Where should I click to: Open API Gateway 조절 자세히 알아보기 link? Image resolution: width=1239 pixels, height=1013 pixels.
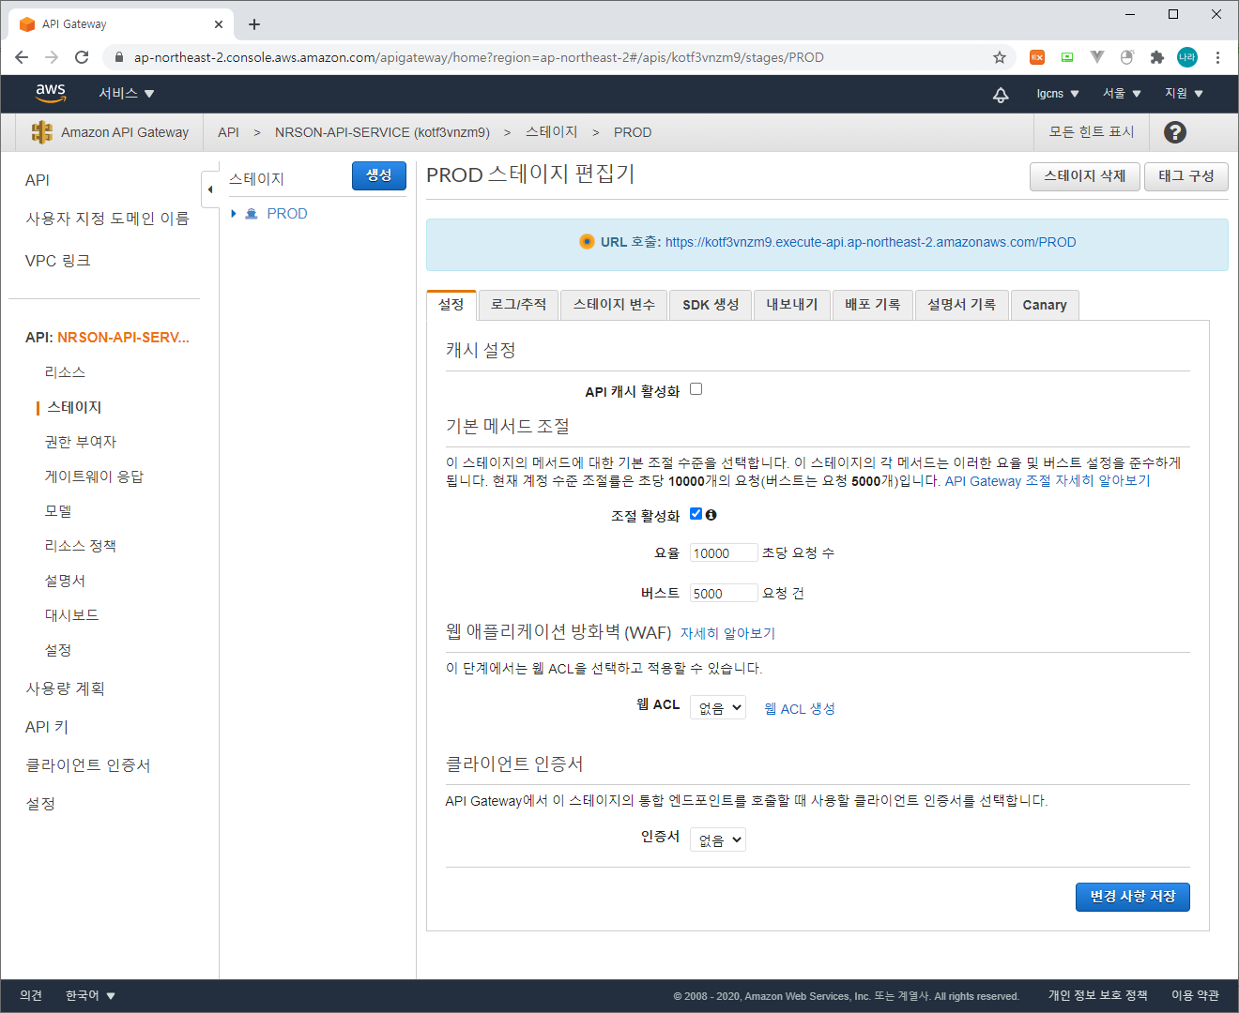click(1048, 481)
